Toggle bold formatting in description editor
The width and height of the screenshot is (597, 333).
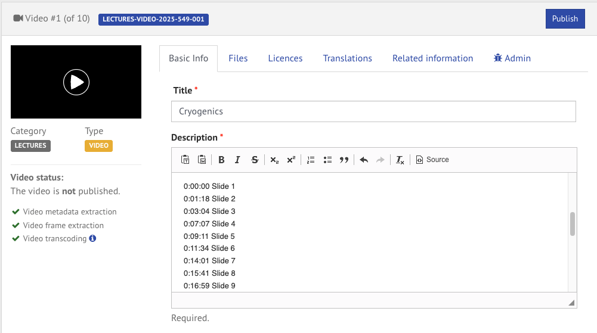pos(221,160)
